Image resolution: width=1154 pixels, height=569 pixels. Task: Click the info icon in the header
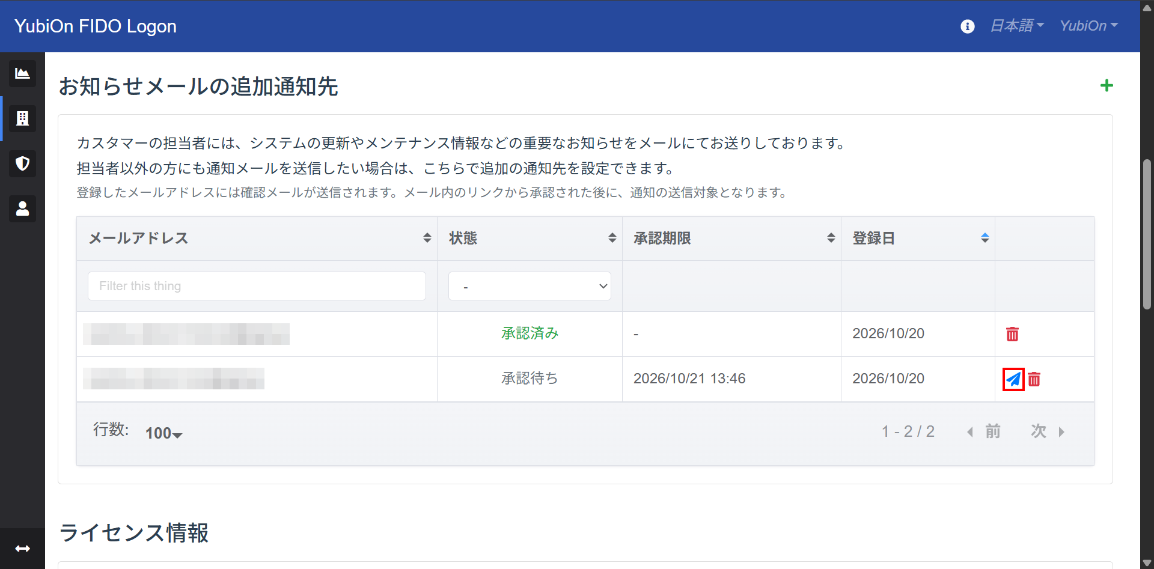968,26
